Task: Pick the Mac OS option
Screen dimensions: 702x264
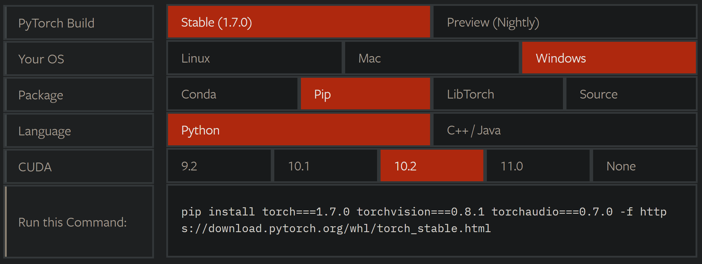Action: coord(432,58)
